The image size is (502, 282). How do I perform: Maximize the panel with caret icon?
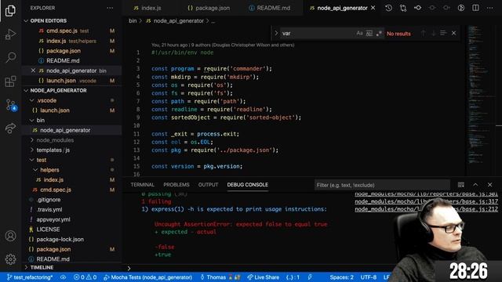(475, 185)
